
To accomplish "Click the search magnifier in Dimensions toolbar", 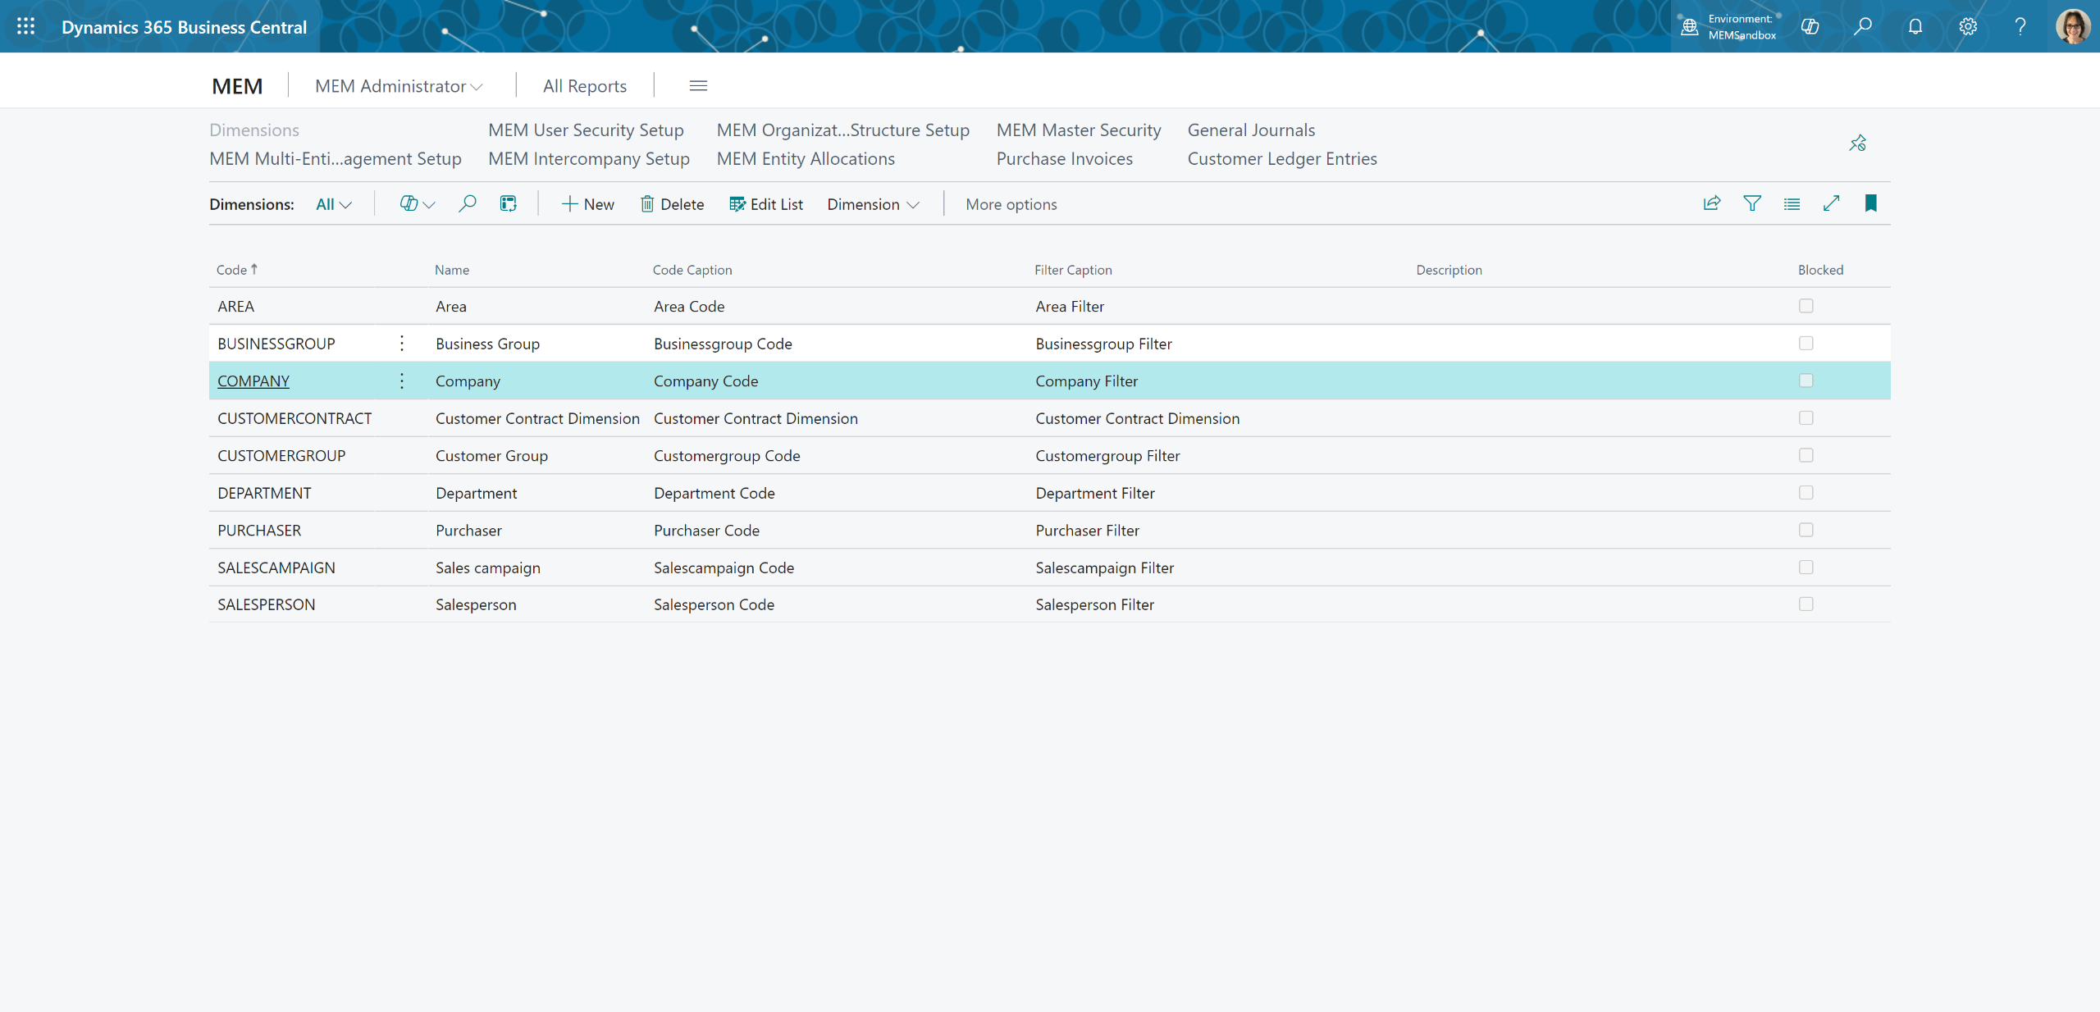I will (x=467, y=203).
